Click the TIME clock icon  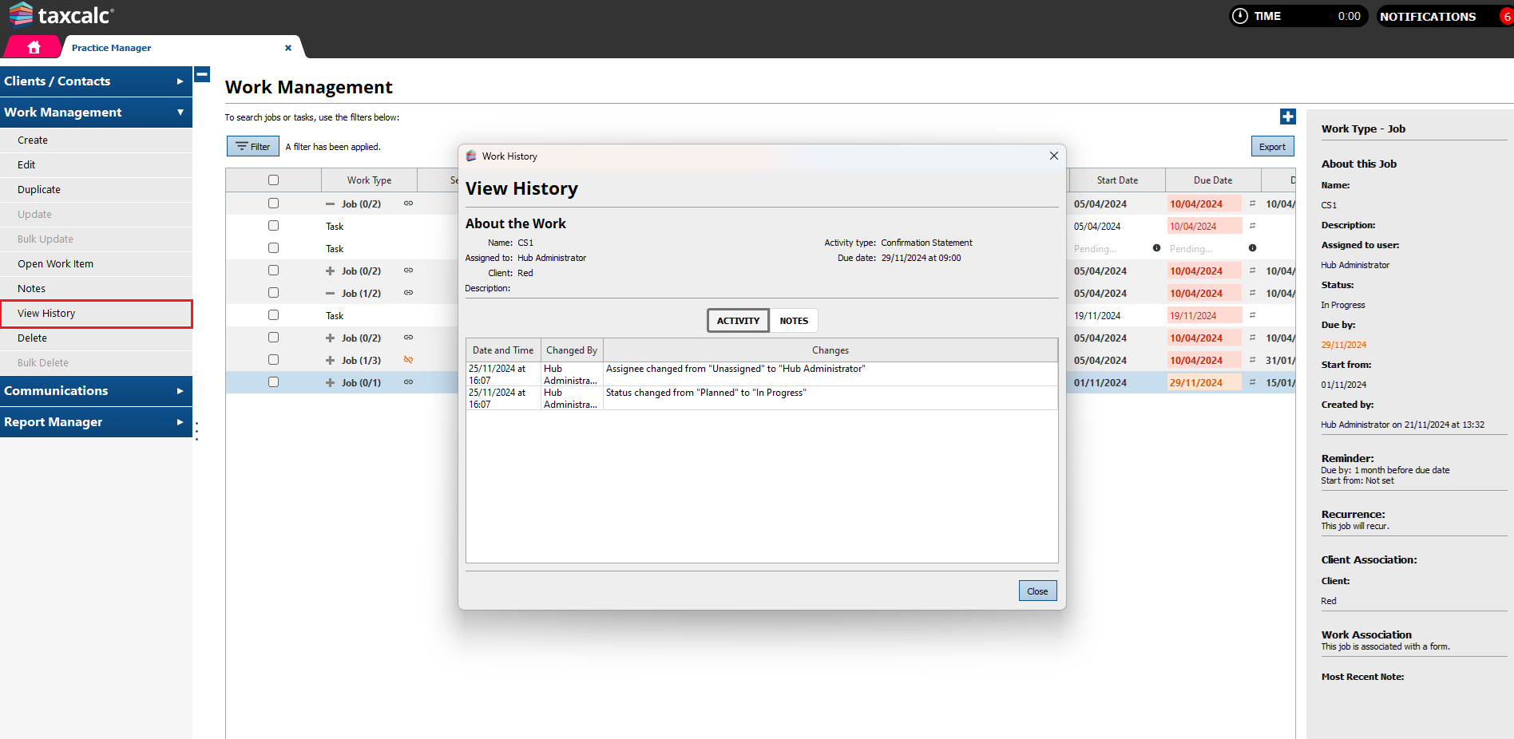click(1239, 15)
